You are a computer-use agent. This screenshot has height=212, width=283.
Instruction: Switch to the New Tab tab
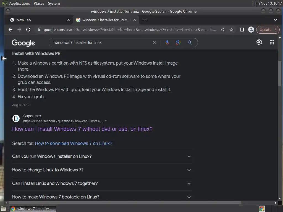[39, 20]
